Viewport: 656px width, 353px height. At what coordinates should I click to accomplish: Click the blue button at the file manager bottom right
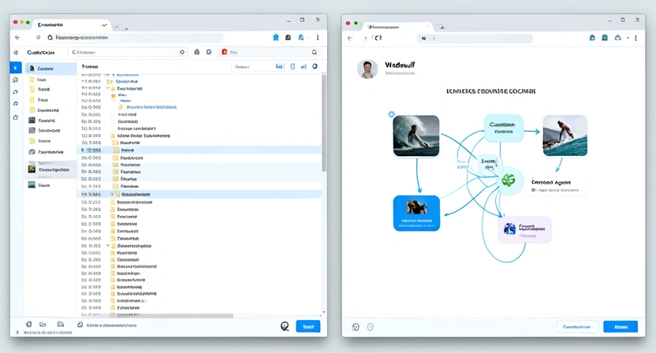click(x=307, y=326)
